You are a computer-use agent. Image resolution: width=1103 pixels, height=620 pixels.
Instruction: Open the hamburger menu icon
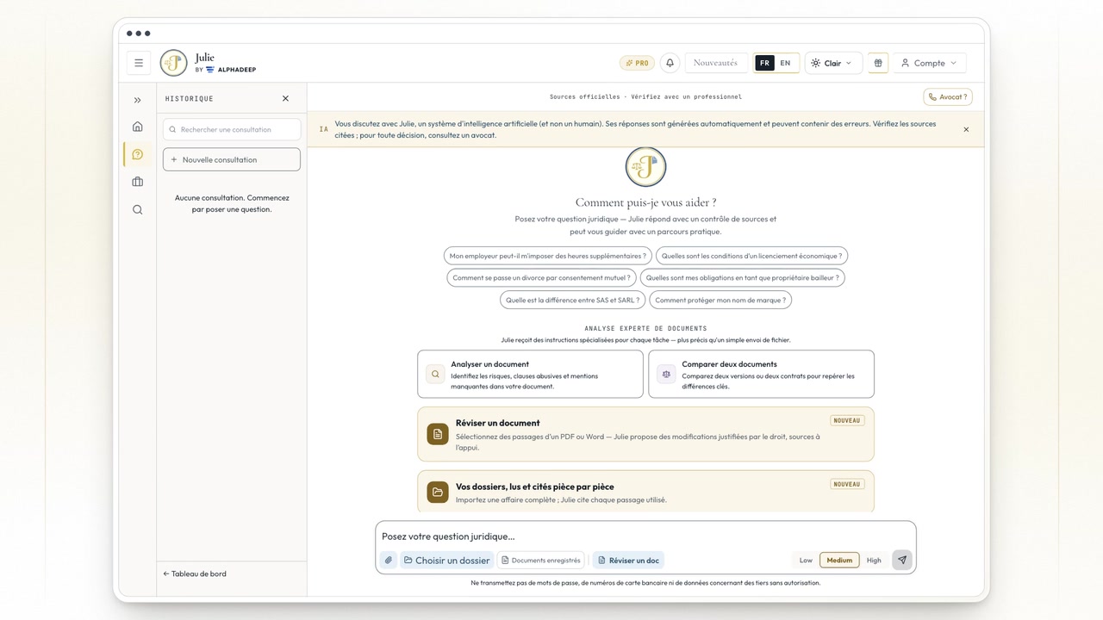(139, 63)
